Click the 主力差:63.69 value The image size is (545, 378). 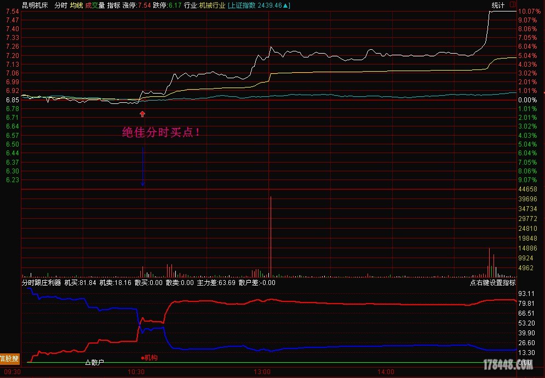click(x=216, y=283)
